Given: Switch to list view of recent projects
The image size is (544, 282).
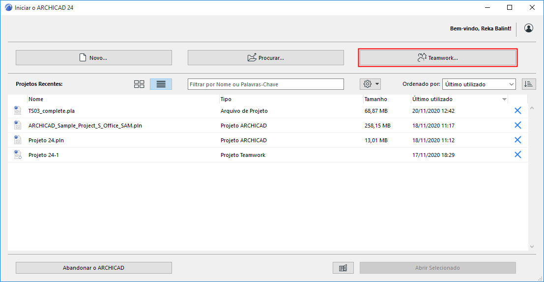Looking at the screenshot, I should click(x=161, y=84).
